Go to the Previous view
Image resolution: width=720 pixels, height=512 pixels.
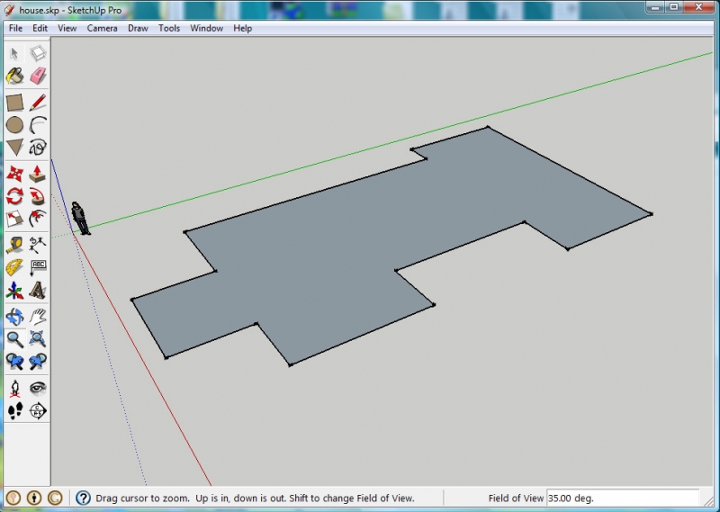(x=14, y=362)
